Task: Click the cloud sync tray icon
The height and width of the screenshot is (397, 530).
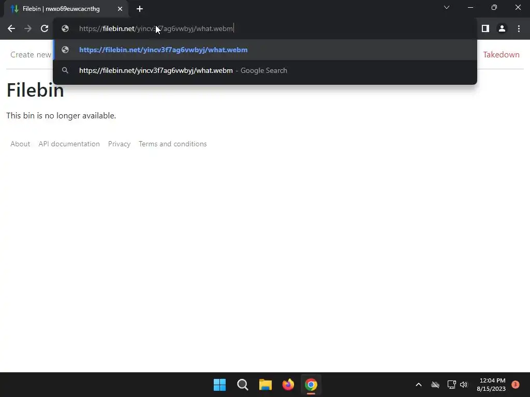Action: 435,385
